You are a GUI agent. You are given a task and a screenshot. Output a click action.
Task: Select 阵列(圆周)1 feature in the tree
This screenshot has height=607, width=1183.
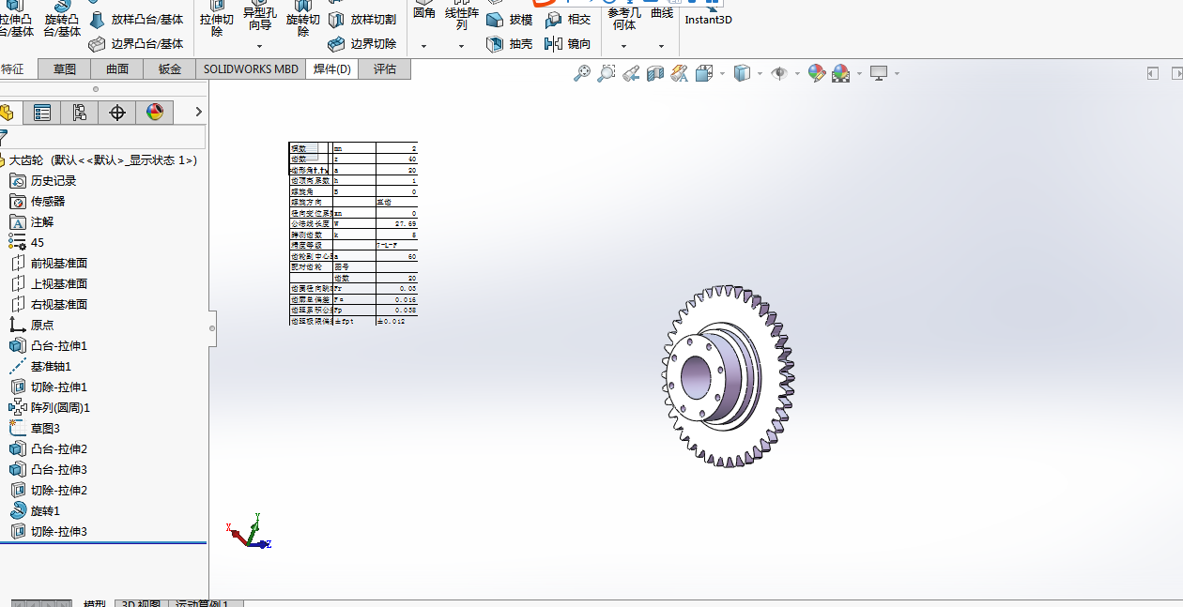click(x=50, y=407)
